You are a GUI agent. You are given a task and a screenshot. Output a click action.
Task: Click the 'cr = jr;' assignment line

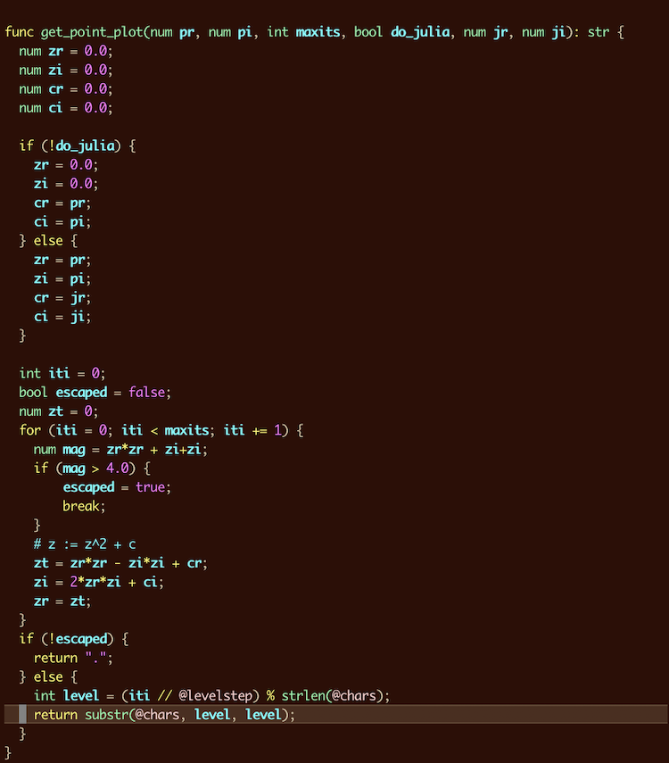pos(62,297)
